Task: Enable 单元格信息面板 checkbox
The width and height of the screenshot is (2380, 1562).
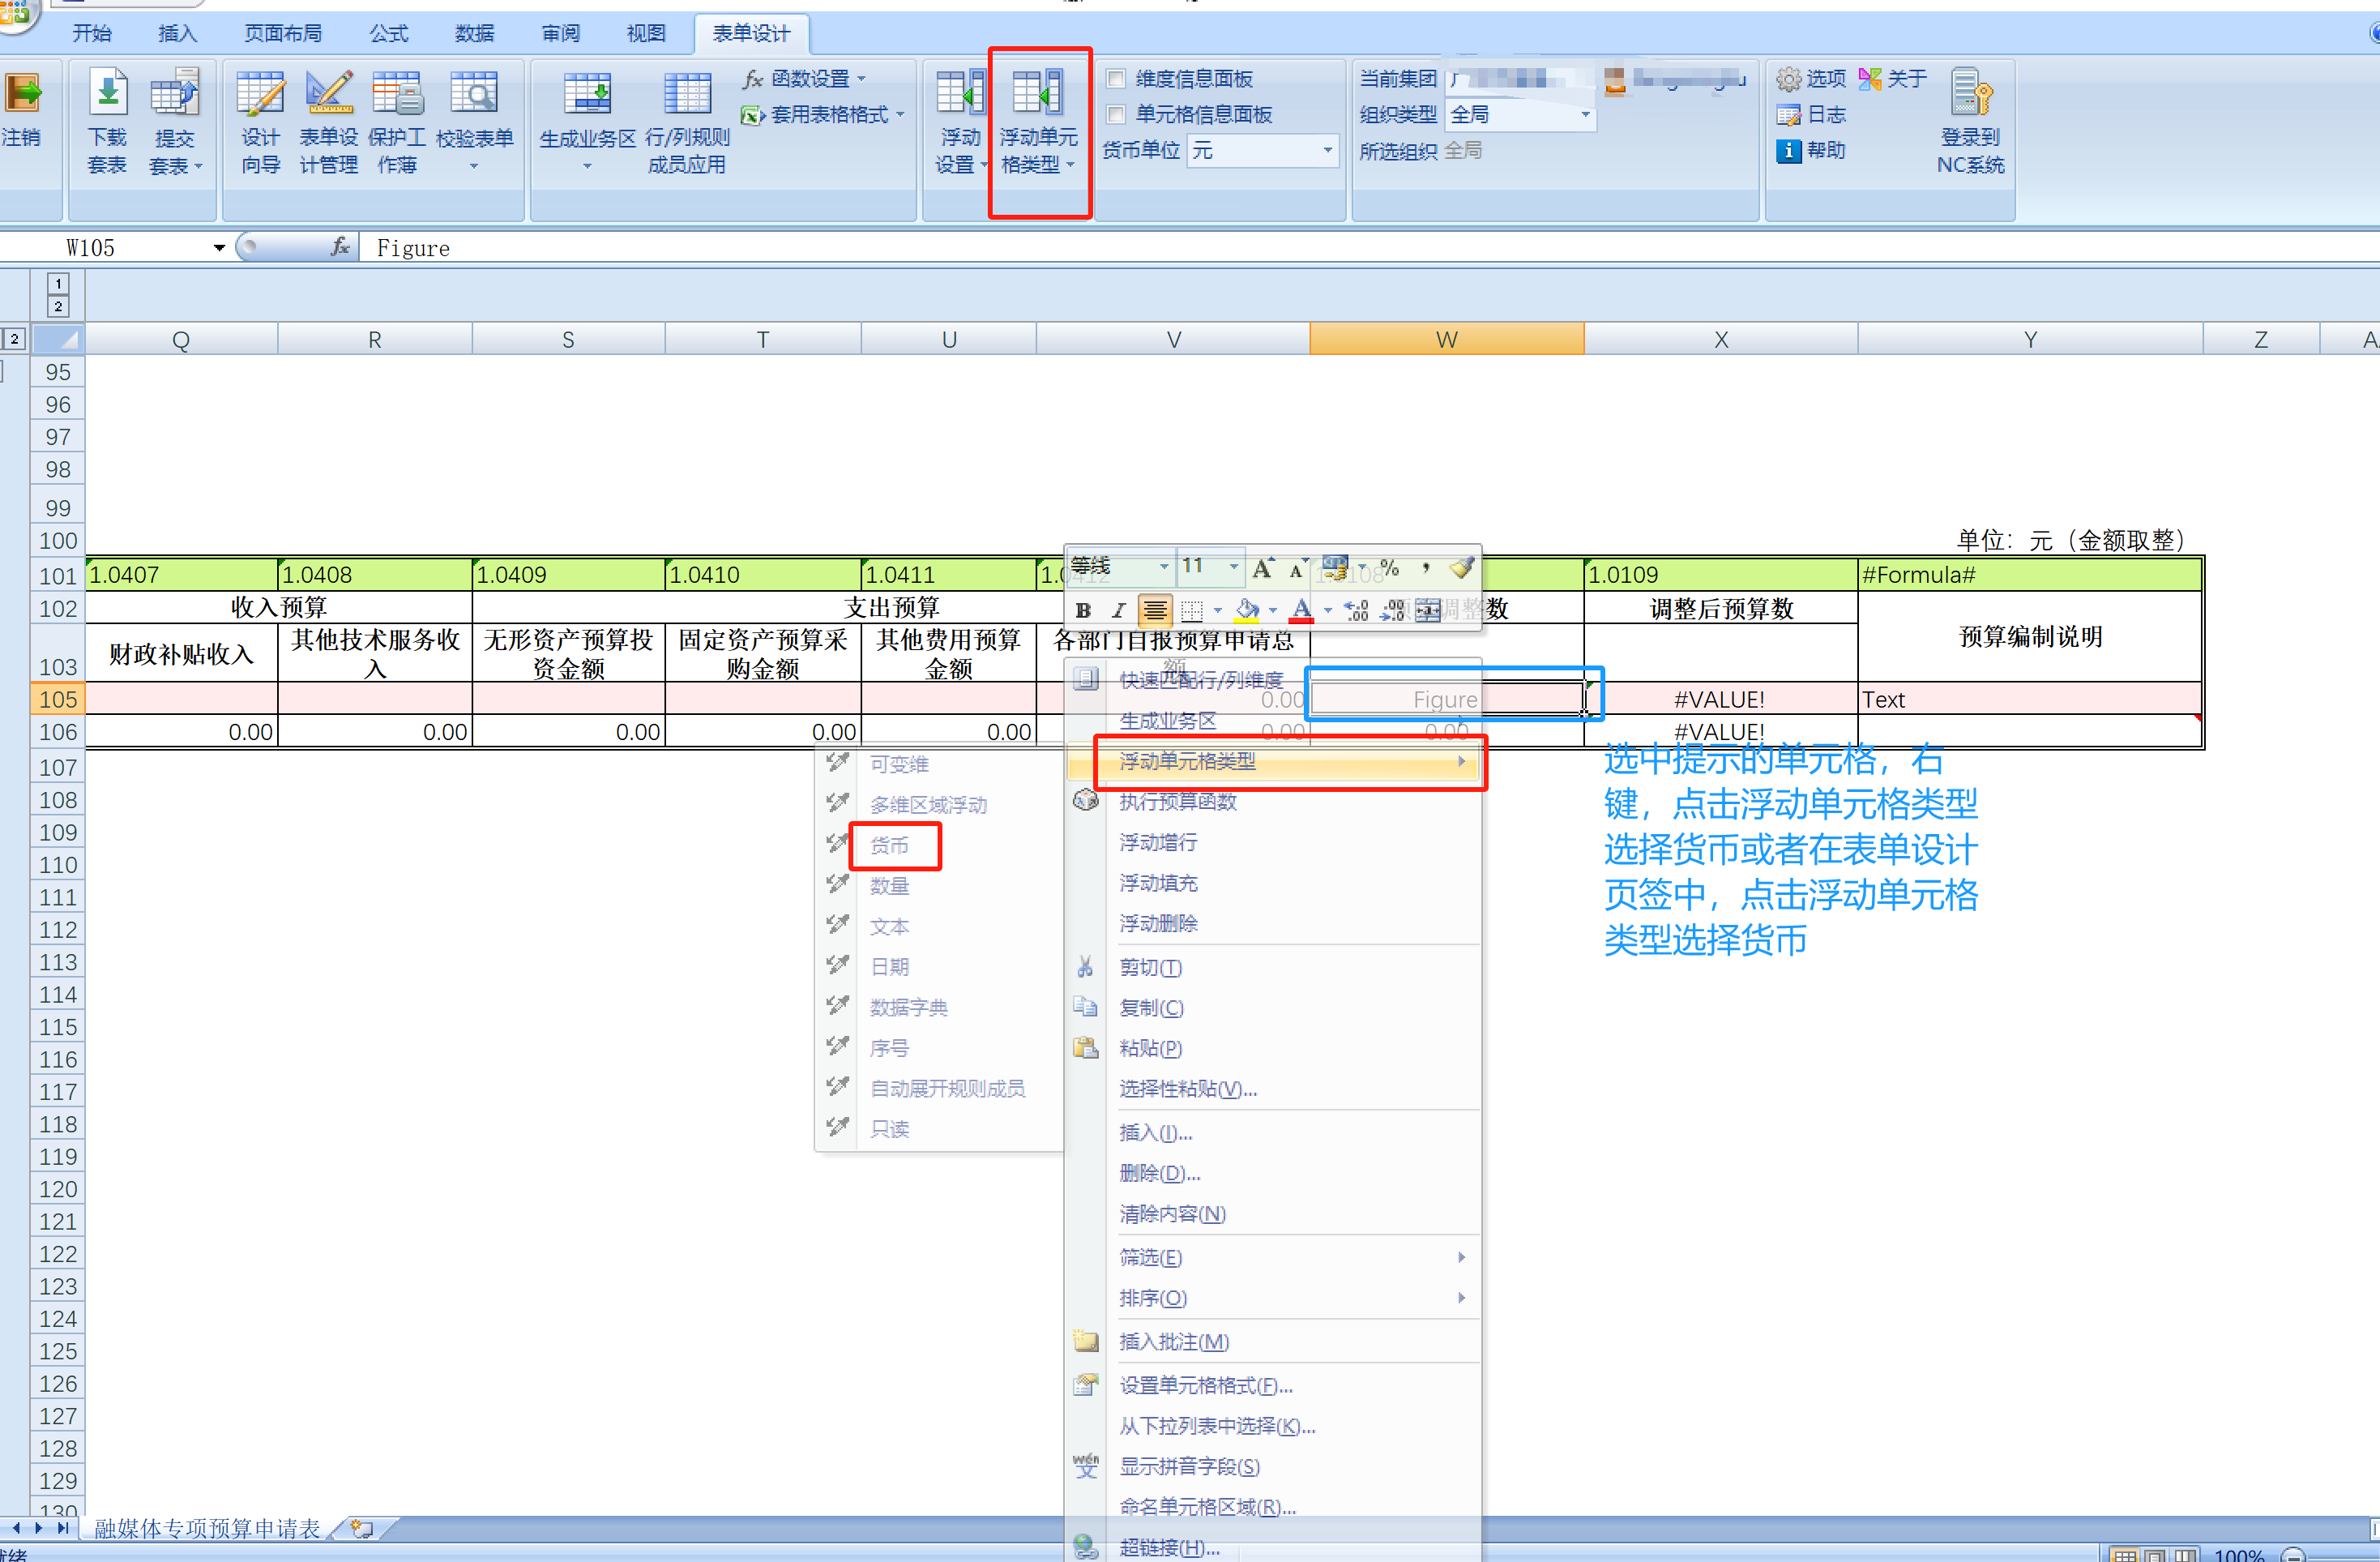Action: [x=1116, y=114]
